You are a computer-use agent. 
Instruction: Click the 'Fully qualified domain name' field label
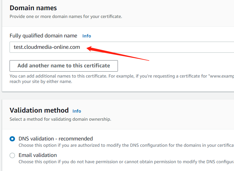(43, 36)
